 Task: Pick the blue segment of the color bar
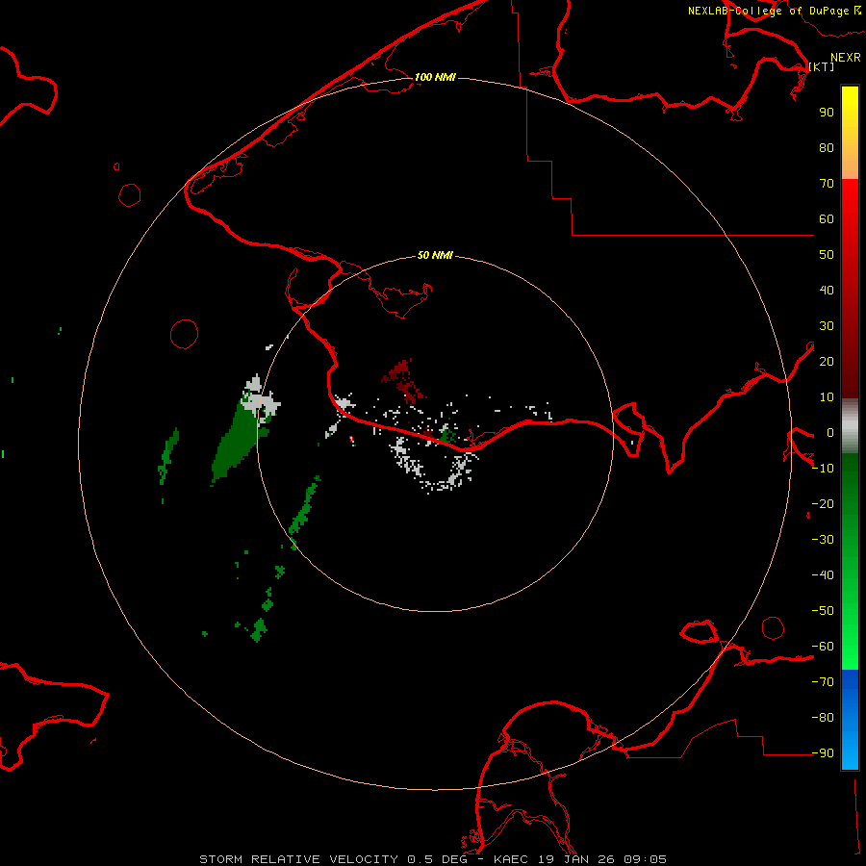coord(850,720)
